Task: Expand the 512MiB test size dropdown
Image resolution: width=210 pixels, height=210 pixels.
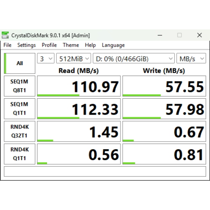Action: (73, 58)
